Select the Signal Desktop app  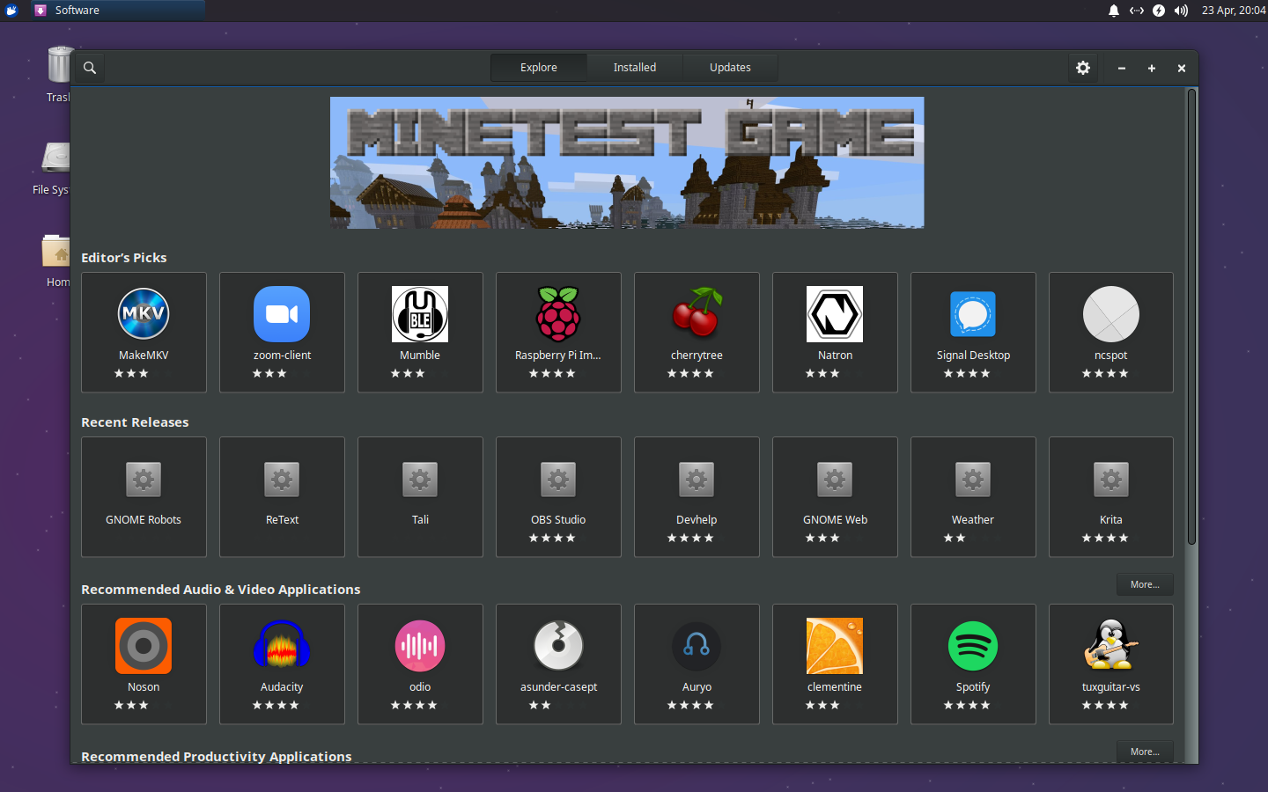coord(973,332)
